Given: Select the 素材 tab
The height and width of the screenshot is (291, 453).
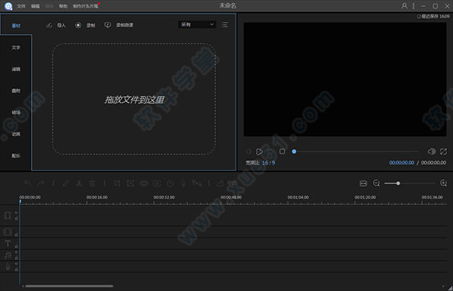Looking at the screenshot, I should 16,26.
